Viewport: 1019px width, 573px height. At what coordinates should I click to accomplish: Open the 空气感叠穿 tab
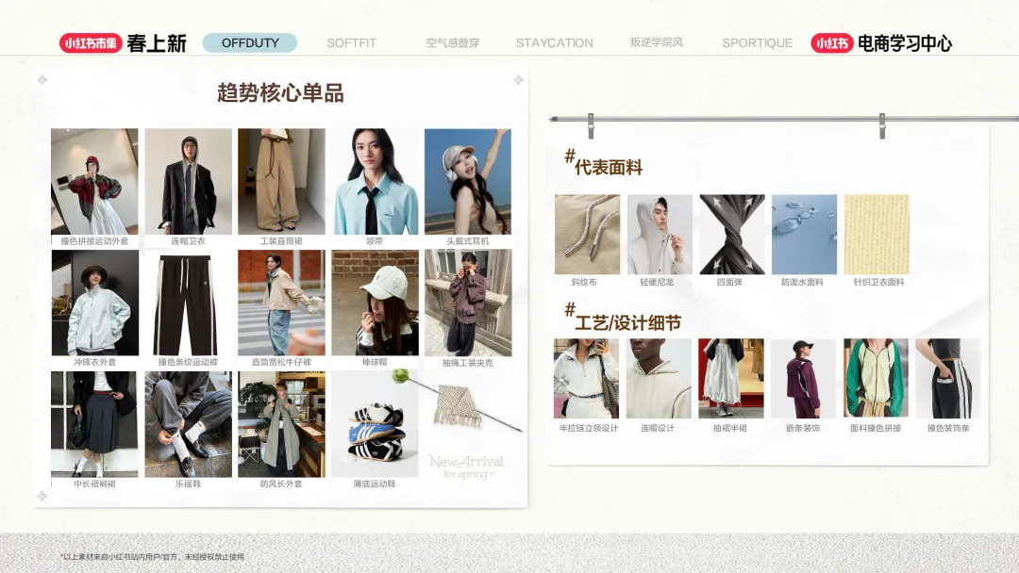pyautogui.click(x=453, y=42)
